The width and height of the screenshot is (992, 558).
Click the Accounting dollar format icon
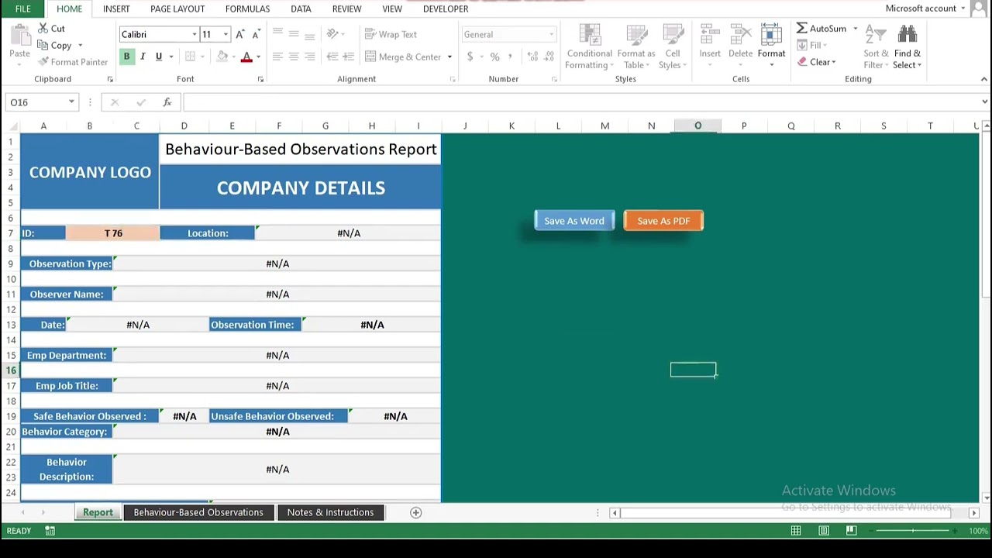point(470,57)
